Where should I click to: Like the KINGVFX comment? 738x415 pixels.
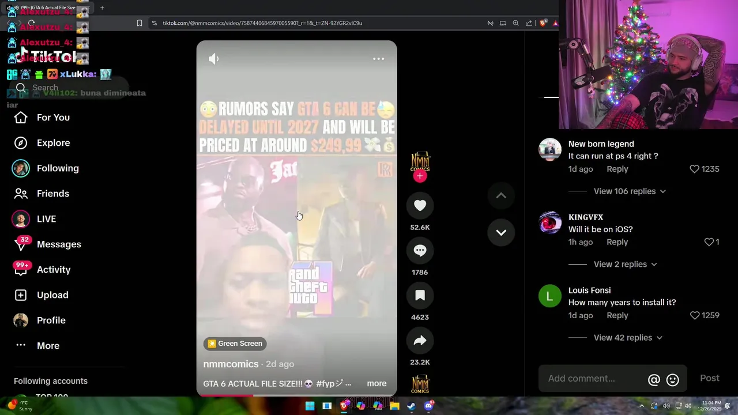pyautogui.click(x=709, y=242)
